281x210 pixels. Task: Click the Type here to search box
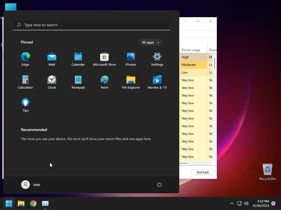(91, 25)
